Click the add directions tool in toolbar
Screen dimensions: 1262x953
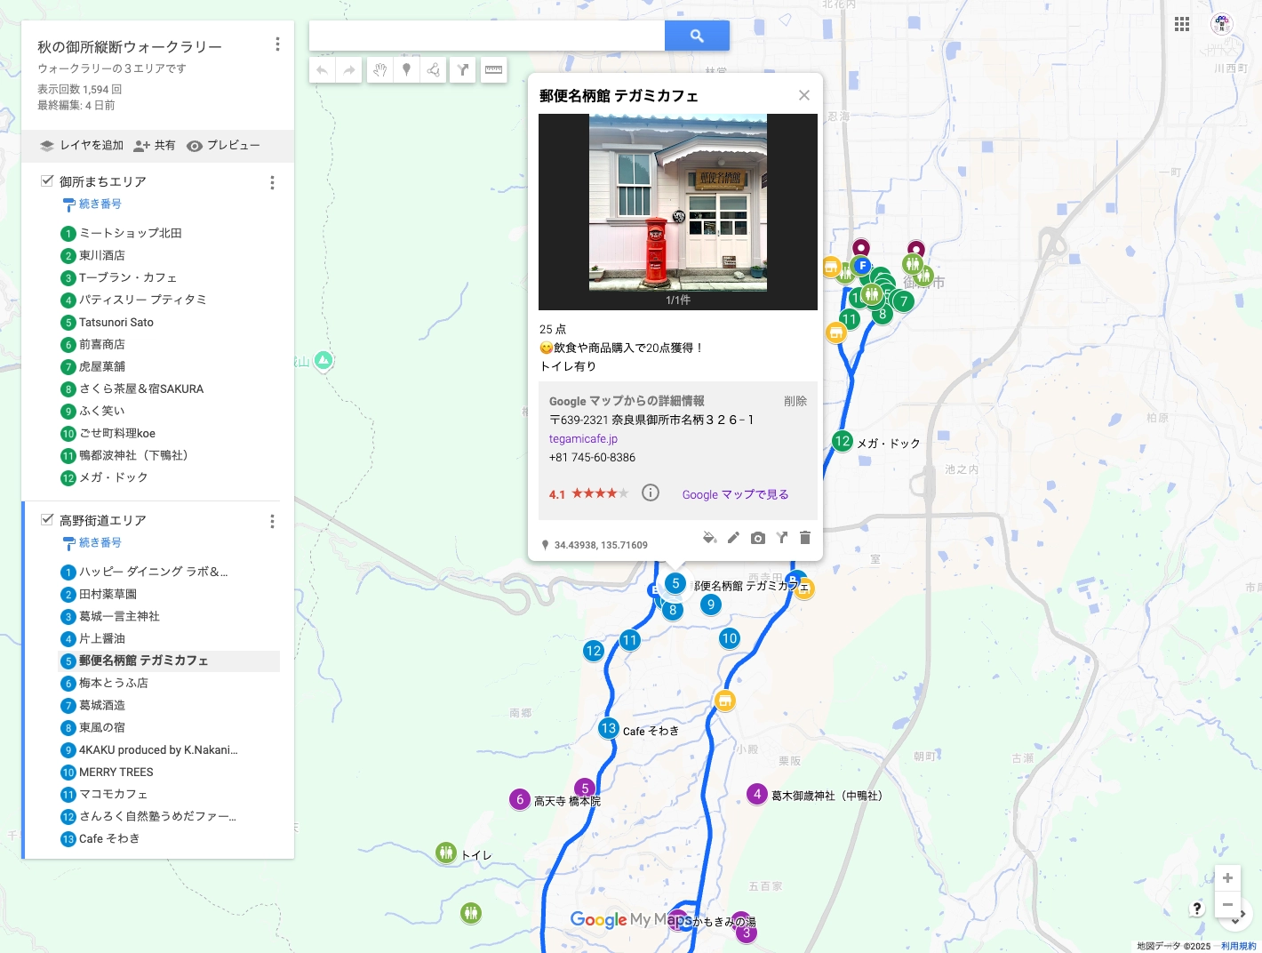point(463,70)
